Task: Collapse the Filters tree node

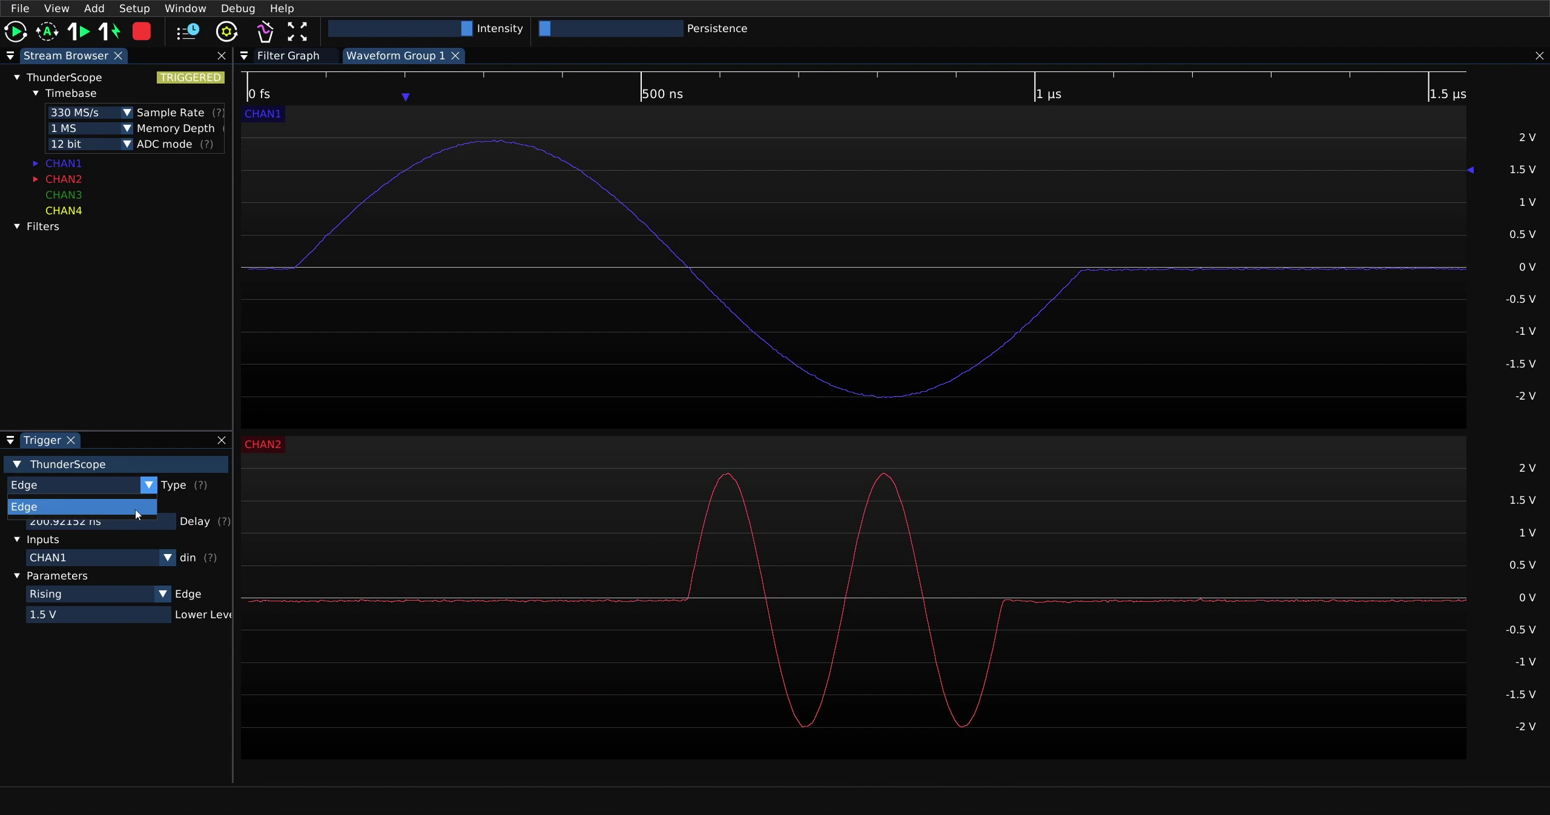Action: [17, 226]
